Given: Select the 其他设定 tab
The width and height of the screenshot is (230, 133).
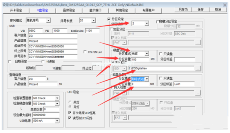Looking at the screenshot, I should click(x=122, y=10).
